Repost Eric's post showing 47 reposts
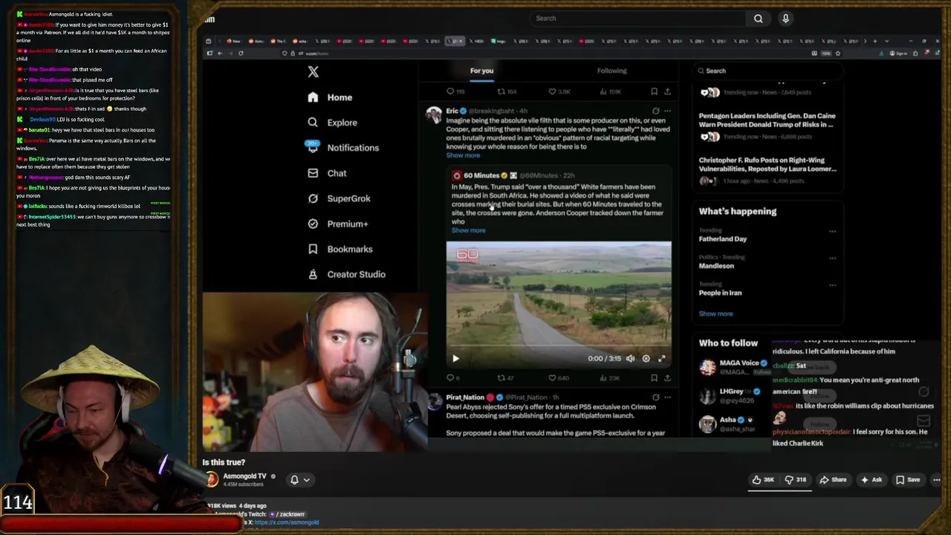This screenshot has height=535, width=951. point(505,377)
